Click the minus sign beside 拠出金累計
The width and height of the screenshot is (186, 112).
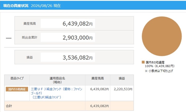pos(9,38)
